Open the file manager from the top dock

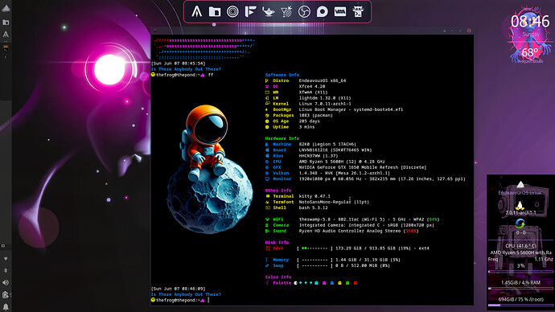(x=215, y=12)
